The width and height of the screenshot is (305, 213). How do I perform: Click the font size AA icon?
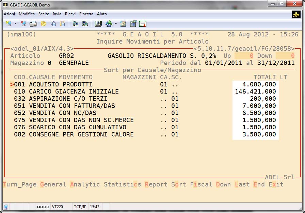click(109, 24)
